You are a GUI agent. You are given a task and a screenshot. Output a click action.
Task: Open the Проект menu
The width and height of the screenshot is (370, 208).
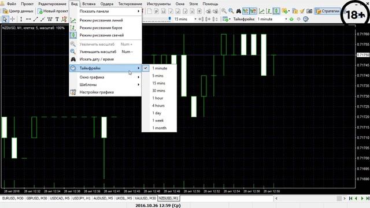click(x=27, y=4)
